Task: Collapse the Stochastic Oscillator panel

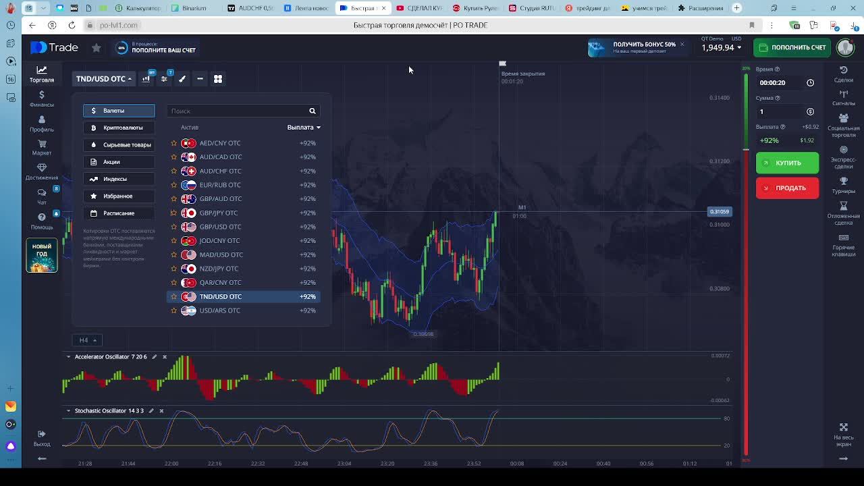Action: (68, 411)
